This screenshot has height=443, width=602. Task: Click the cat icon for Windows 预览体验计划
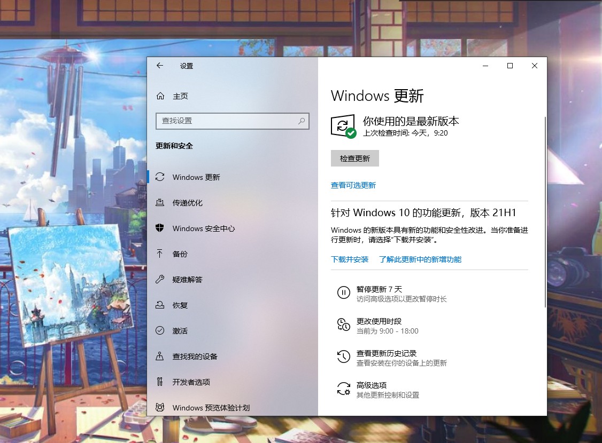(160, 407)
